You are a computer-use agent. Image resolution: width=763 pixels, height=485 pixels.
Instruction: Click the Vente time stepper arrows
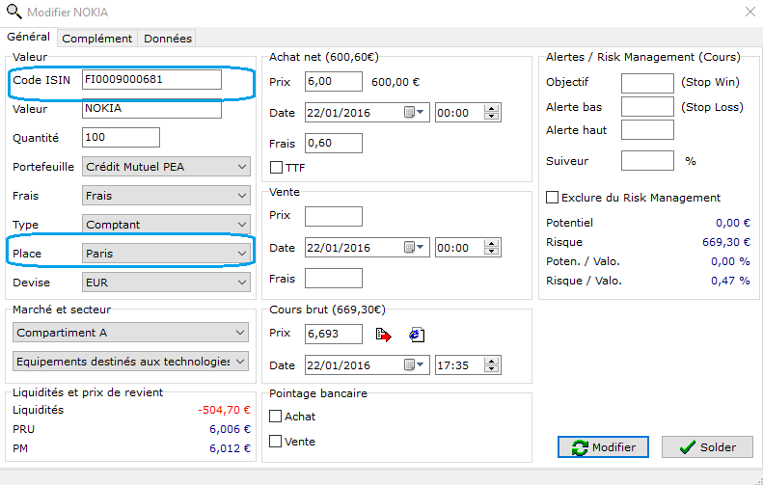coord(492,248)
